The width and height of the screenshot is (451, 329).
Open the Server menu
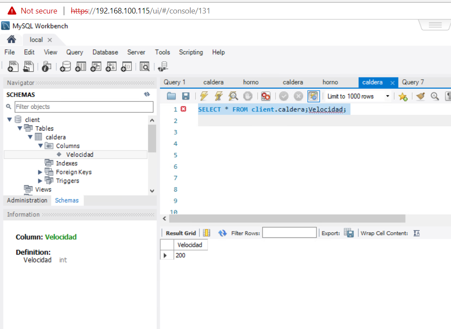click(x=136, y=52)
